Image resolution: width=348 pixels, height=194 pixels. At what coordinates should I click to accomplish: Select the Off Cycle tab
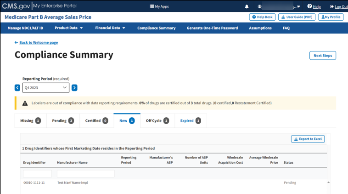coord(157,120)
